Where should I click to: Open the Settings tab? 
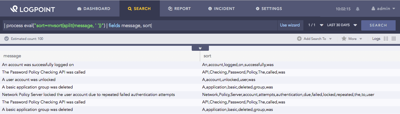coord(269,9)
